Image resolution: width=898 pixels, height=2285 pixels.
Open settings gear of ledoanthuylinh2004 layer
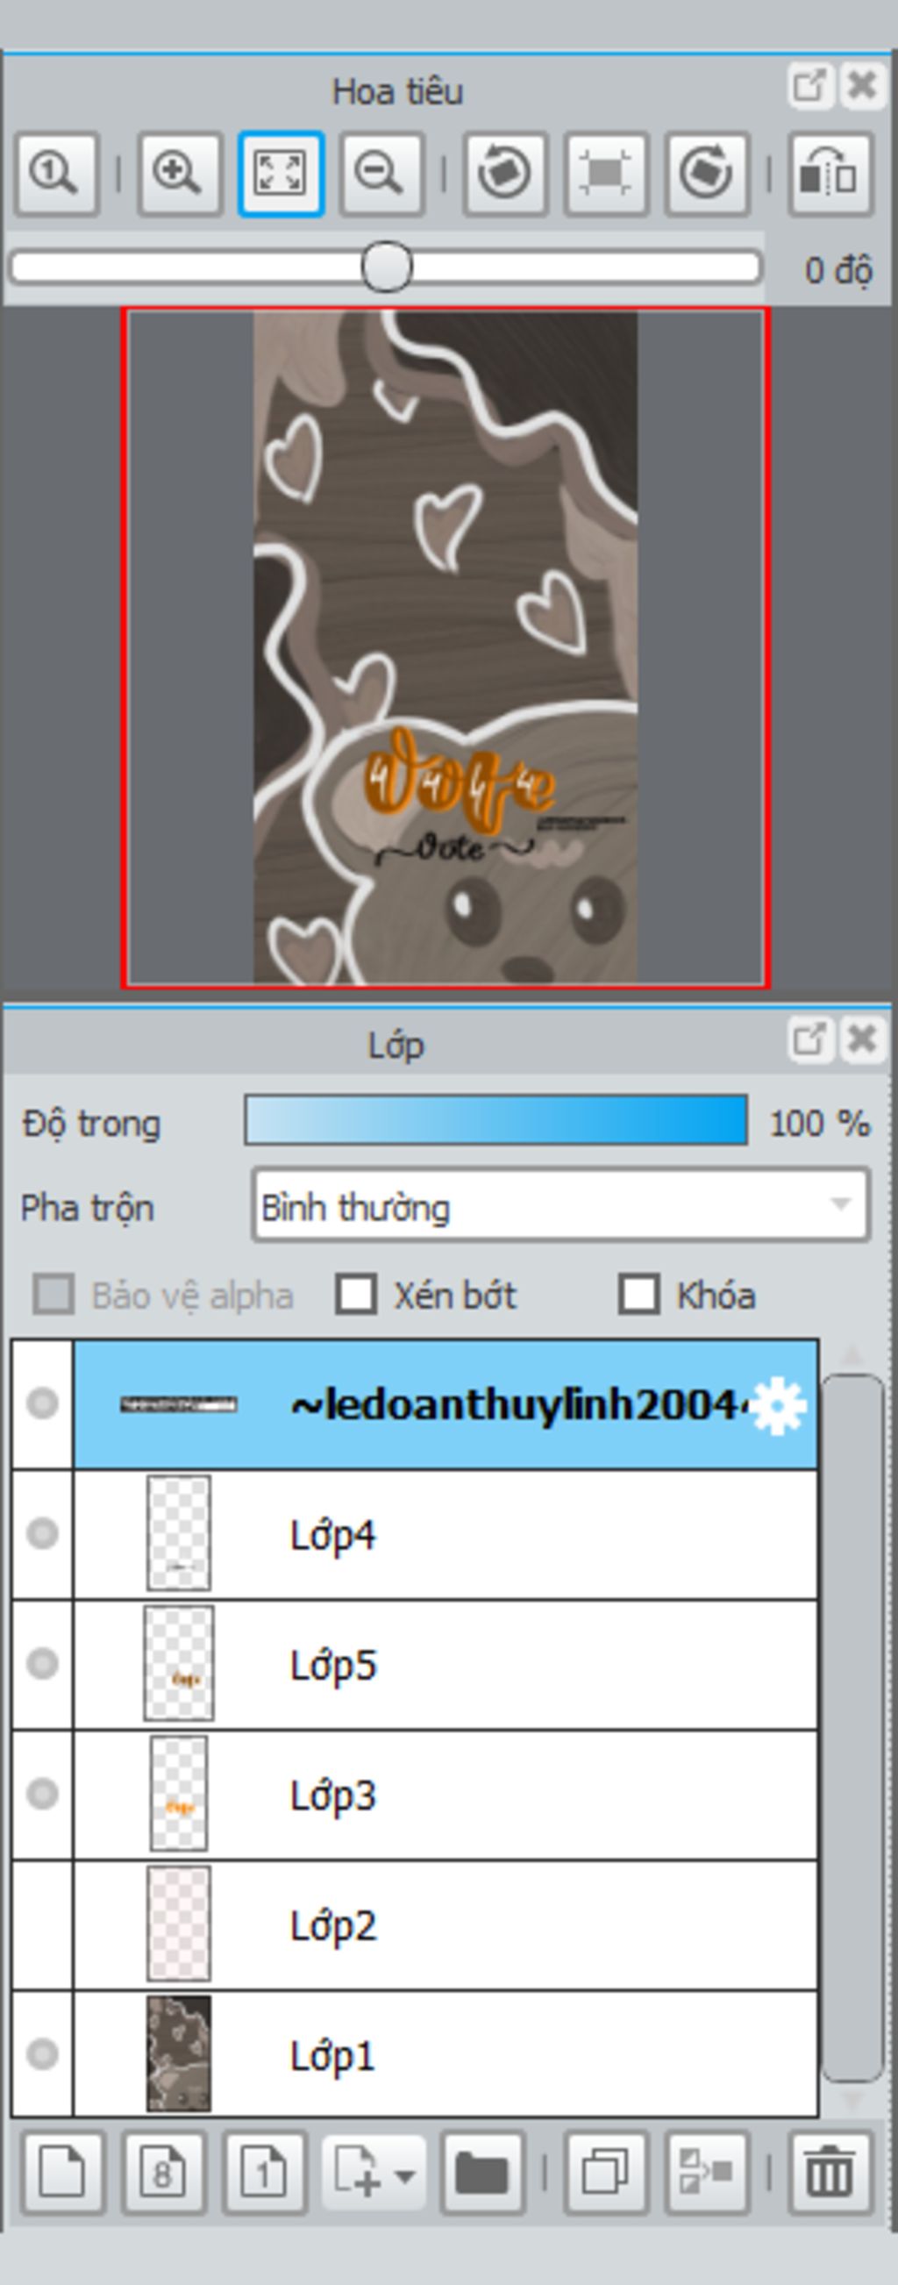(x=778, y=1405)
